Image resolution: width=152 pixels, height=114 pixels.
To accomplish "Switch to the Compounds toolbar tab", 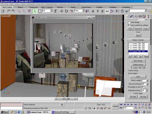I will [34, 7].
